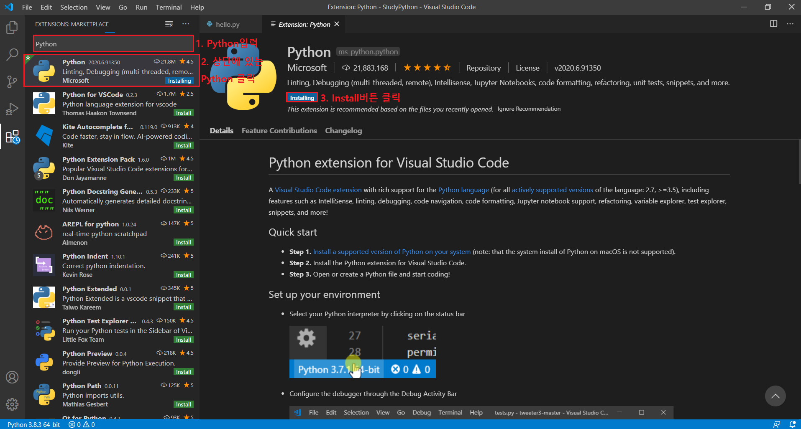Click the Python Path extension icon
The image size is (801, 429).
coord(44,394)
